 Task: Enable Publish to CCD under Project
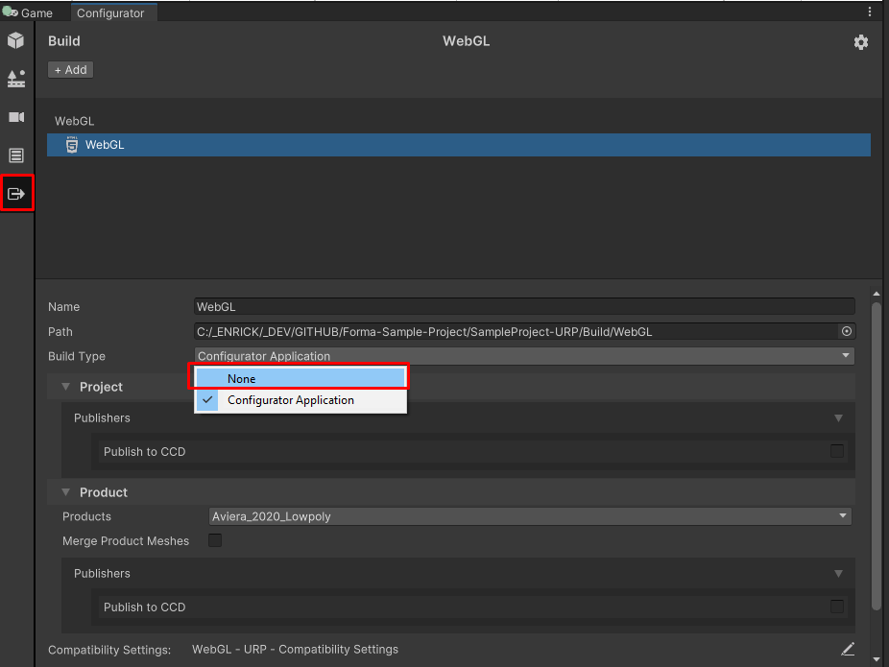[837, 451]
